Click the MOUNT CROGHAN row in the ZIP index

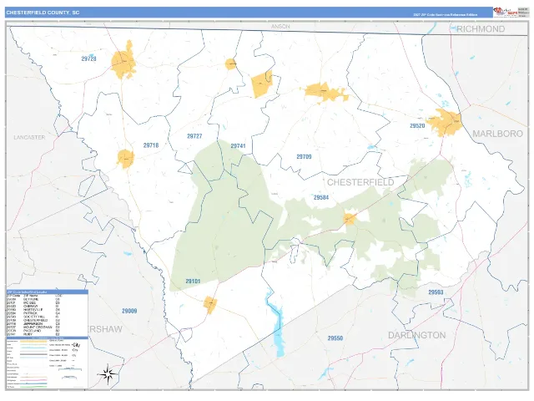34,327
